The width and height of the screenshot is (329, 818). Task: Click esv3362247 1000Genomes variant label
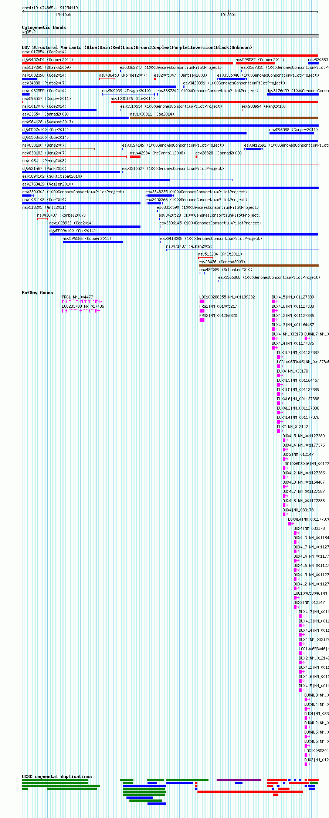[x=171, y=67]
